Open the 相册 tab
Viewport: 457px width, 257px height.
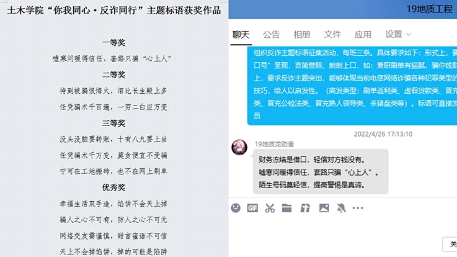(x=302, y=35)
